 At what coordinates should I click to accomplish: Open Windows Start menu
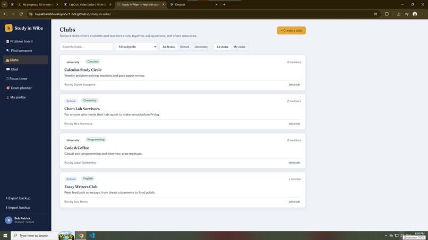(5, 236)
